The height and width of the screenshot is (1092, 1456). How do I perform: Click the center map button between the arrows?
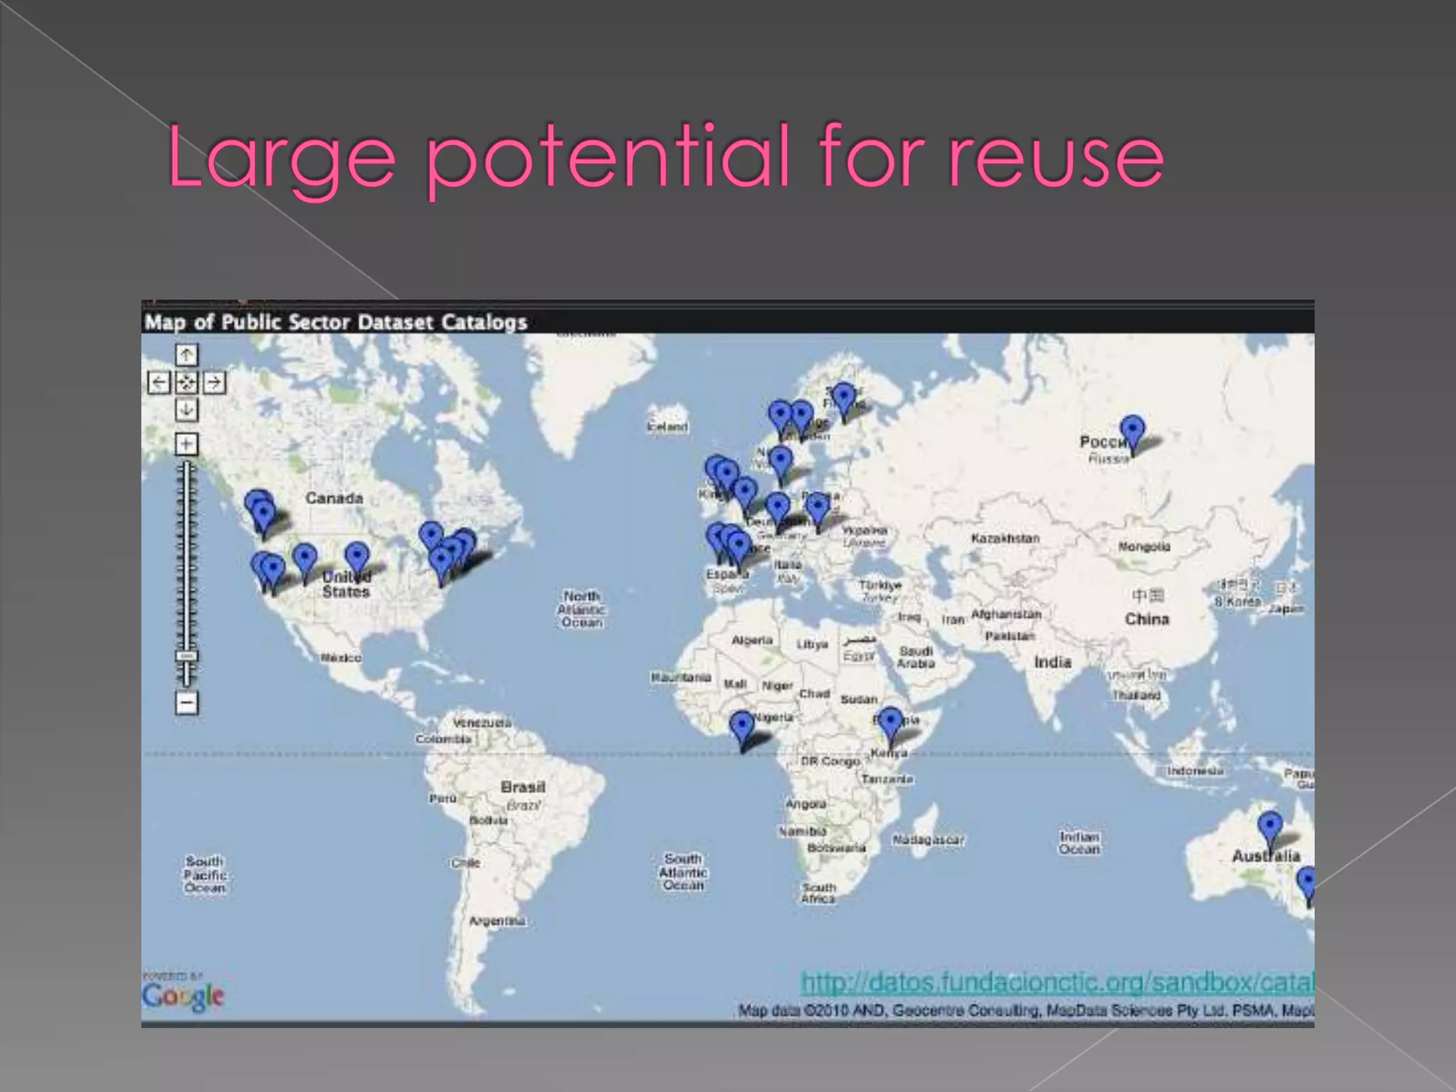186,382
